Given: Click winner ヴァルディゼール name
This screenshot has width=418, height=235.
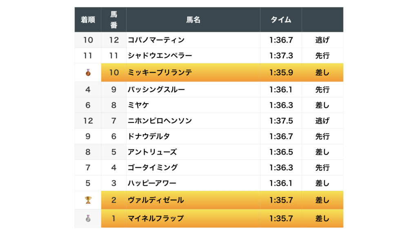Looking at the screenshot, I should point(156,200).
